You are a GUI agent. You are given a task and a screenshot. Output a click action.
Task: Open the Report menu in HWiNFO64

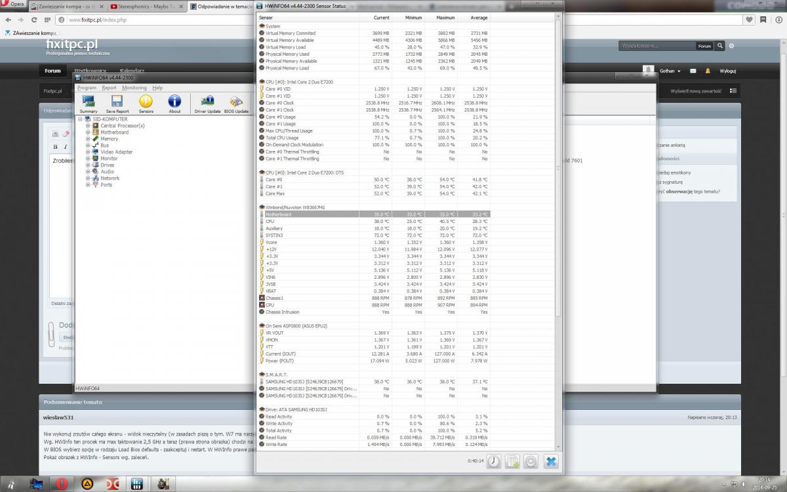tap(109, 87)
